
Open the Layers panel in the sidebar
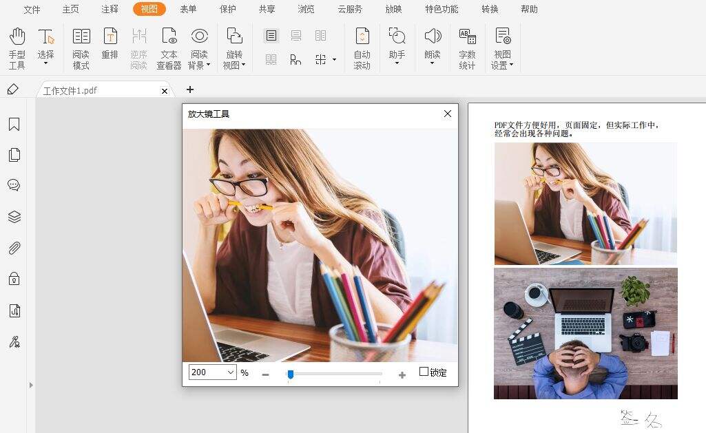14,216
